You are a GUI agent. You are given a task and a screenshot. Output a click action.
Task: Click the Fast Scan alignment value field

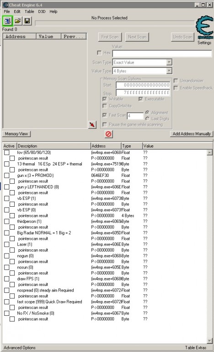pos(135,116)
